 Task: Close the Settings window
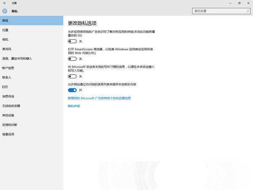click(x=248, y=3)
